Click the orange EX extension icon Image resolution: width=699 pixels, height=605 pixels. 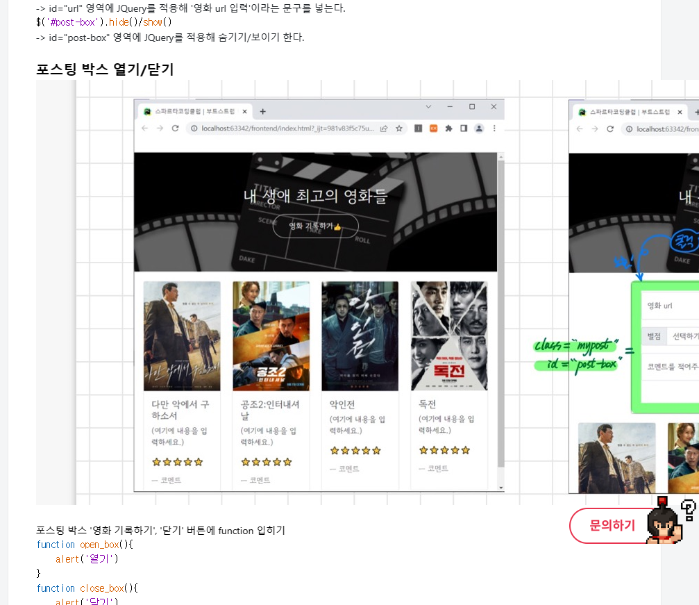[x=433, y=129]
